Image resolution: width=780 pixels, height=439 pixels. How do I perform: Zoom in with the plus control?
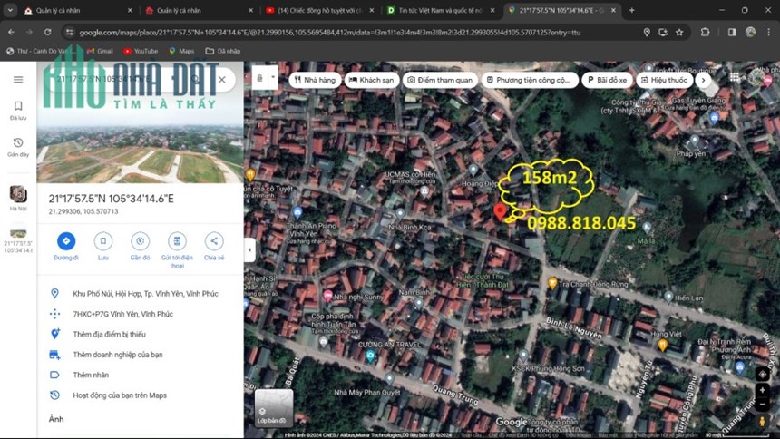coord(762,390)
